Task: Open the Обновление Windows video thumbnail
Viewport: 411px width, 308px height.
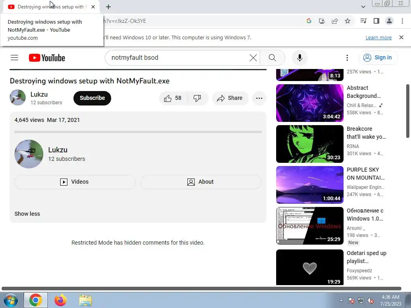Action: tap(309, 226)
